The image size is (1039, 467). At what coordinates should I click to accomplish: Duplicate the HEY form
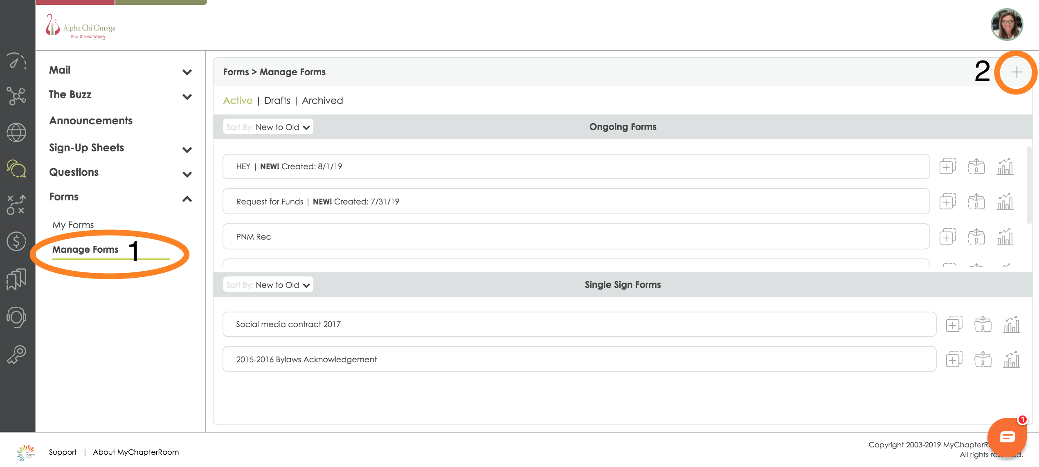(x=947, y=166)
